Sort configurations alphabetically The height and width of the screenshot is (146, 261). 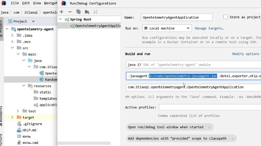(x=95, y=12)
